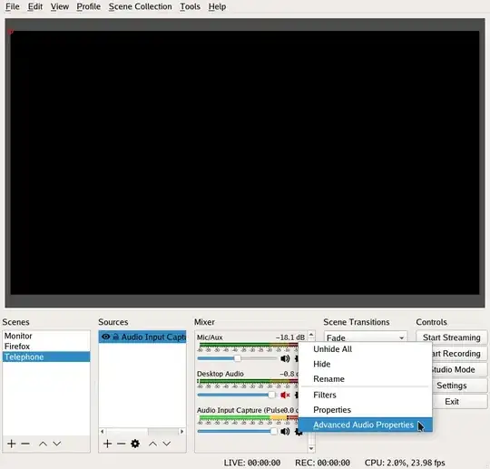
Task: Select Advanced Audio Properties in the context menu
Action: [366, 425]
